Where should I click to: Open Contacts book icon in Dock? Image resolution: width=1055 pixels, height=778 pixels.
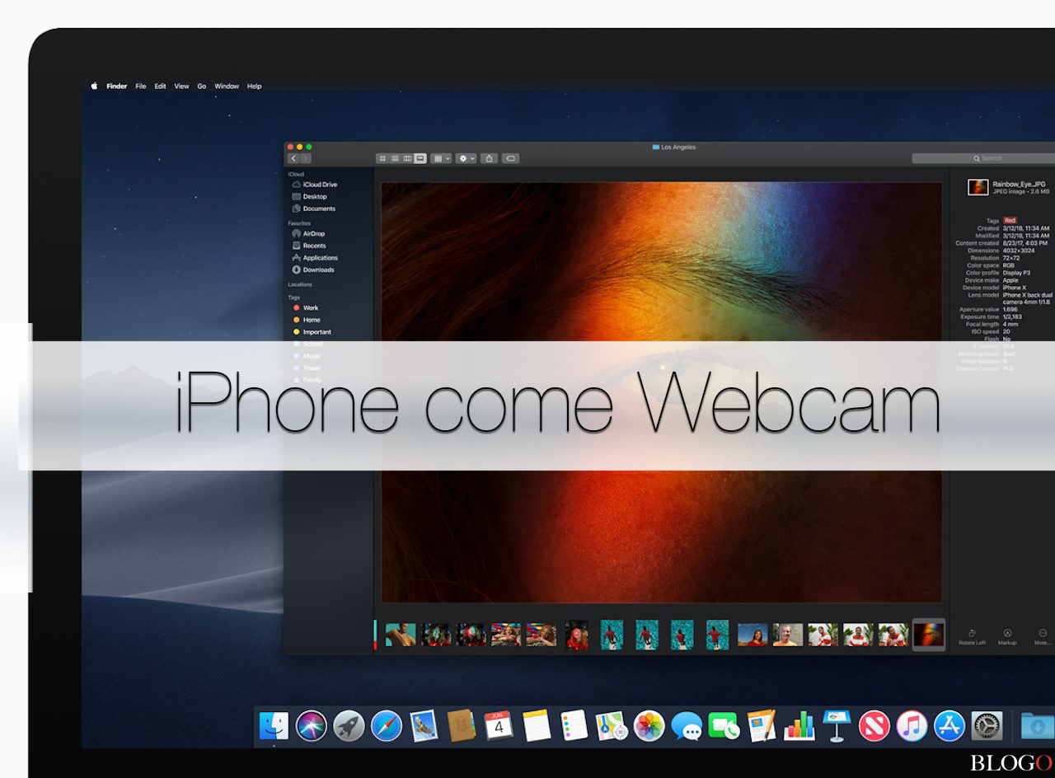462,726
